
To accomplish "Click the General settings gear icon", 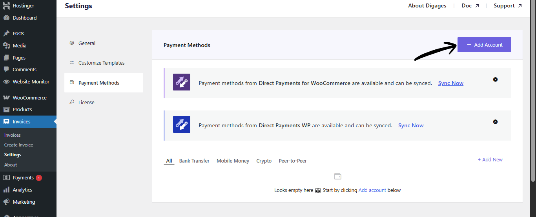I will coord(72,43).
